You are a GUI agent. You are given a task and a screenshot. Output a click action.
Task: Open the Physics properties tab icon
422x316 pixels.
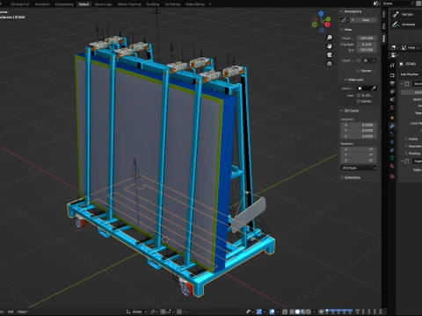392,142
